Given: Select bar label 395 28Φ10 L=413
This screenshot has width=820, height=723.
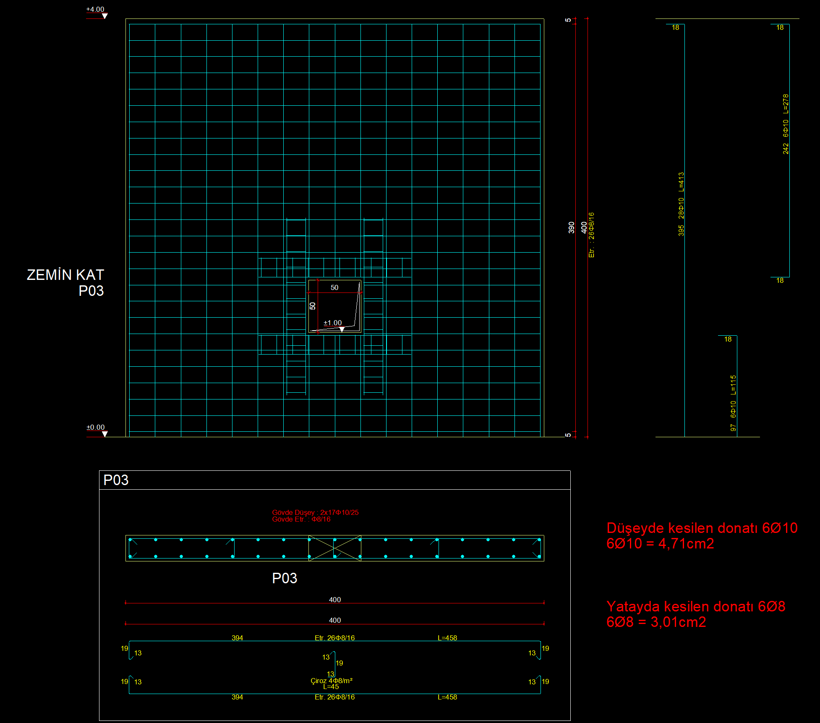Looking at the screenshot, I should tap(681, 204).
